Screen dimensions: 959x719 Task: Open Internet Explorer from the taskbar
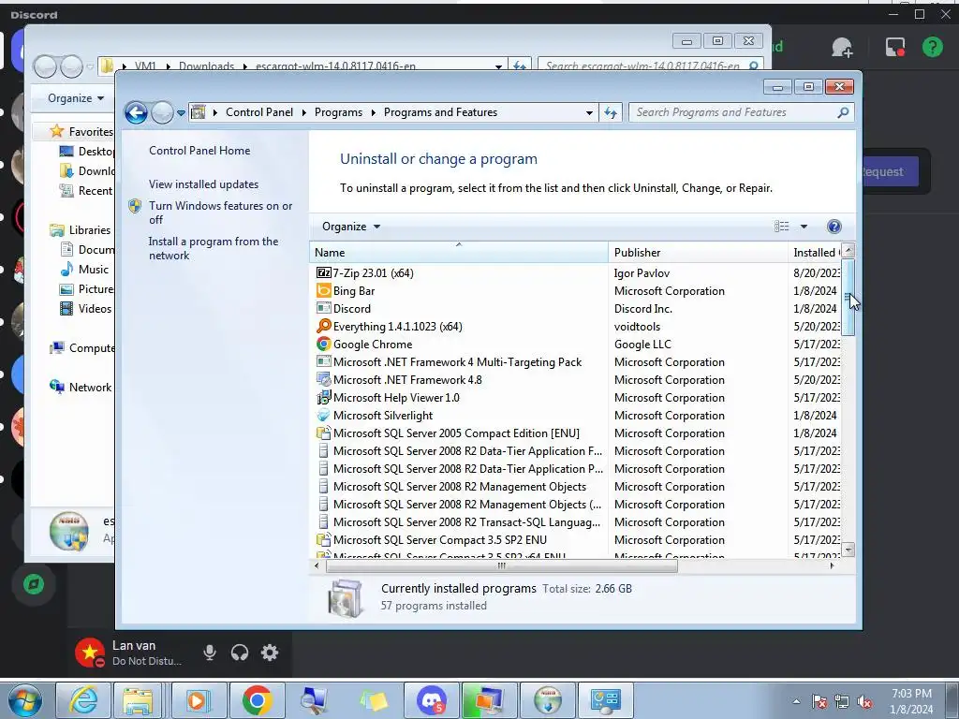(82, 700)
